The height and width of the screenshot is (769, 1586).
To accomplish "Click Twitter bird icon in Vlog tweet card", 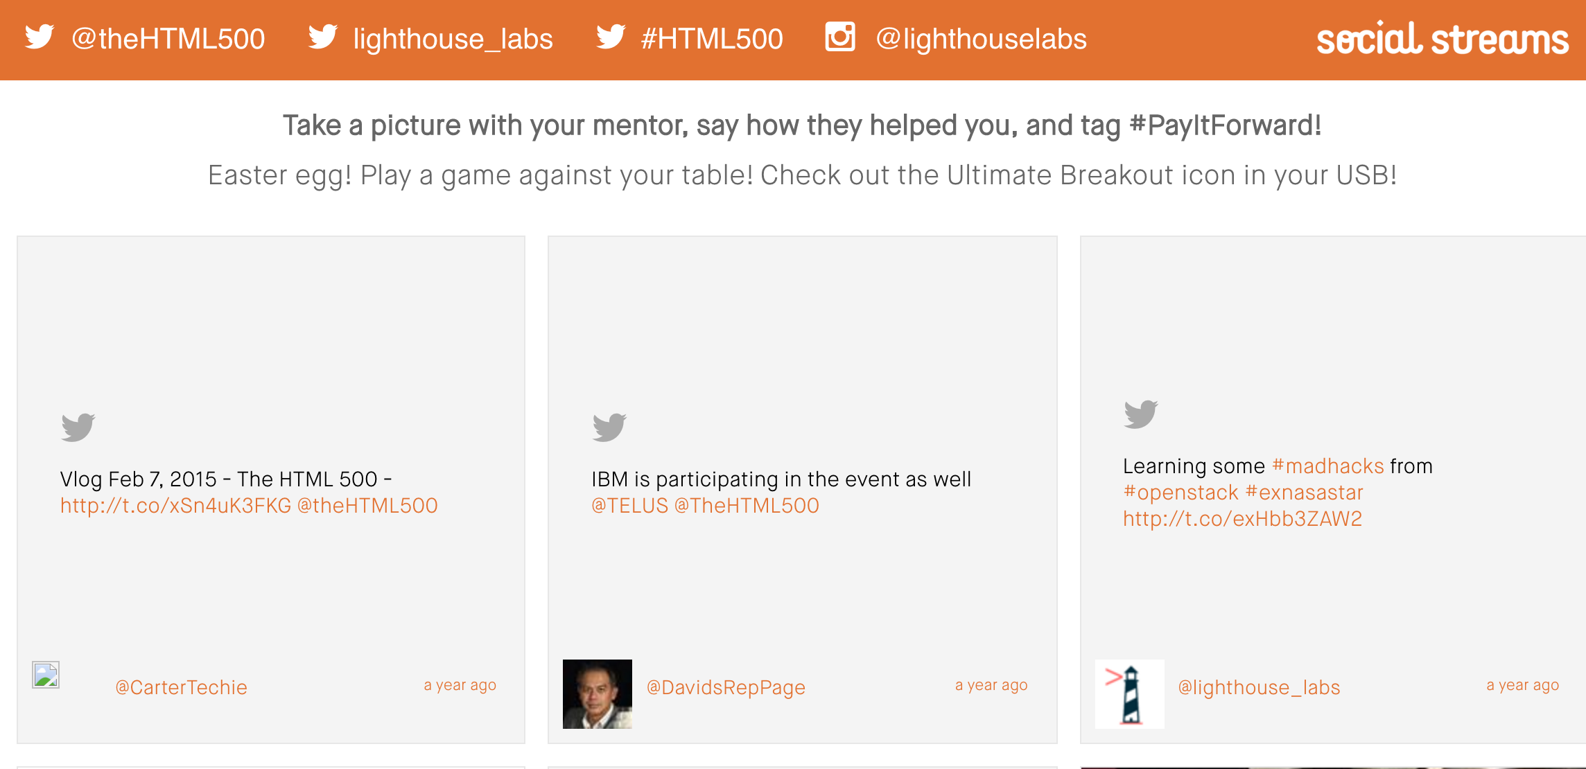I will pyautogui.click(x=78, y=427).
